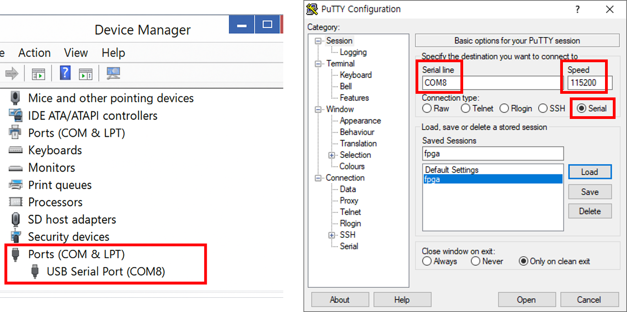The height and width of the screenshot is (312, 627).
Task: Click the SD host adapters icon
Action: 16,219
